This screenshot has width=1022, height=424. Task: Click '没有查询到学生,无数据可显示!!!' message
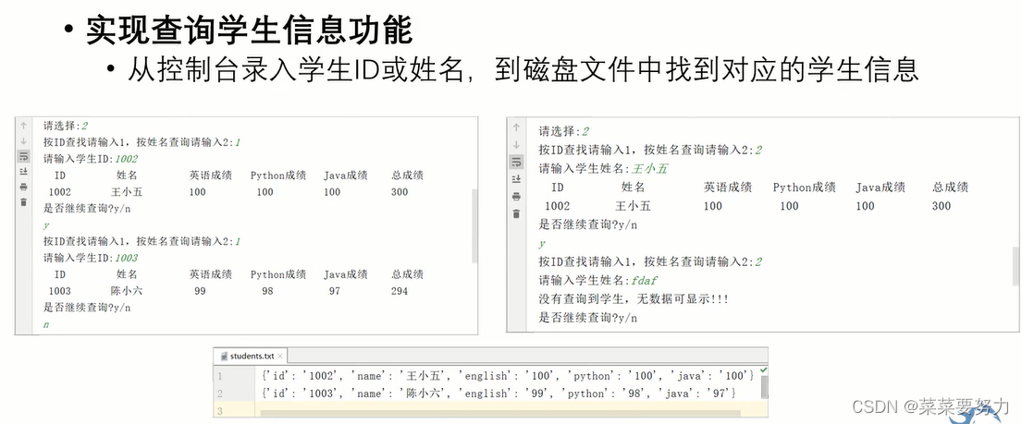tap(634, 299)
